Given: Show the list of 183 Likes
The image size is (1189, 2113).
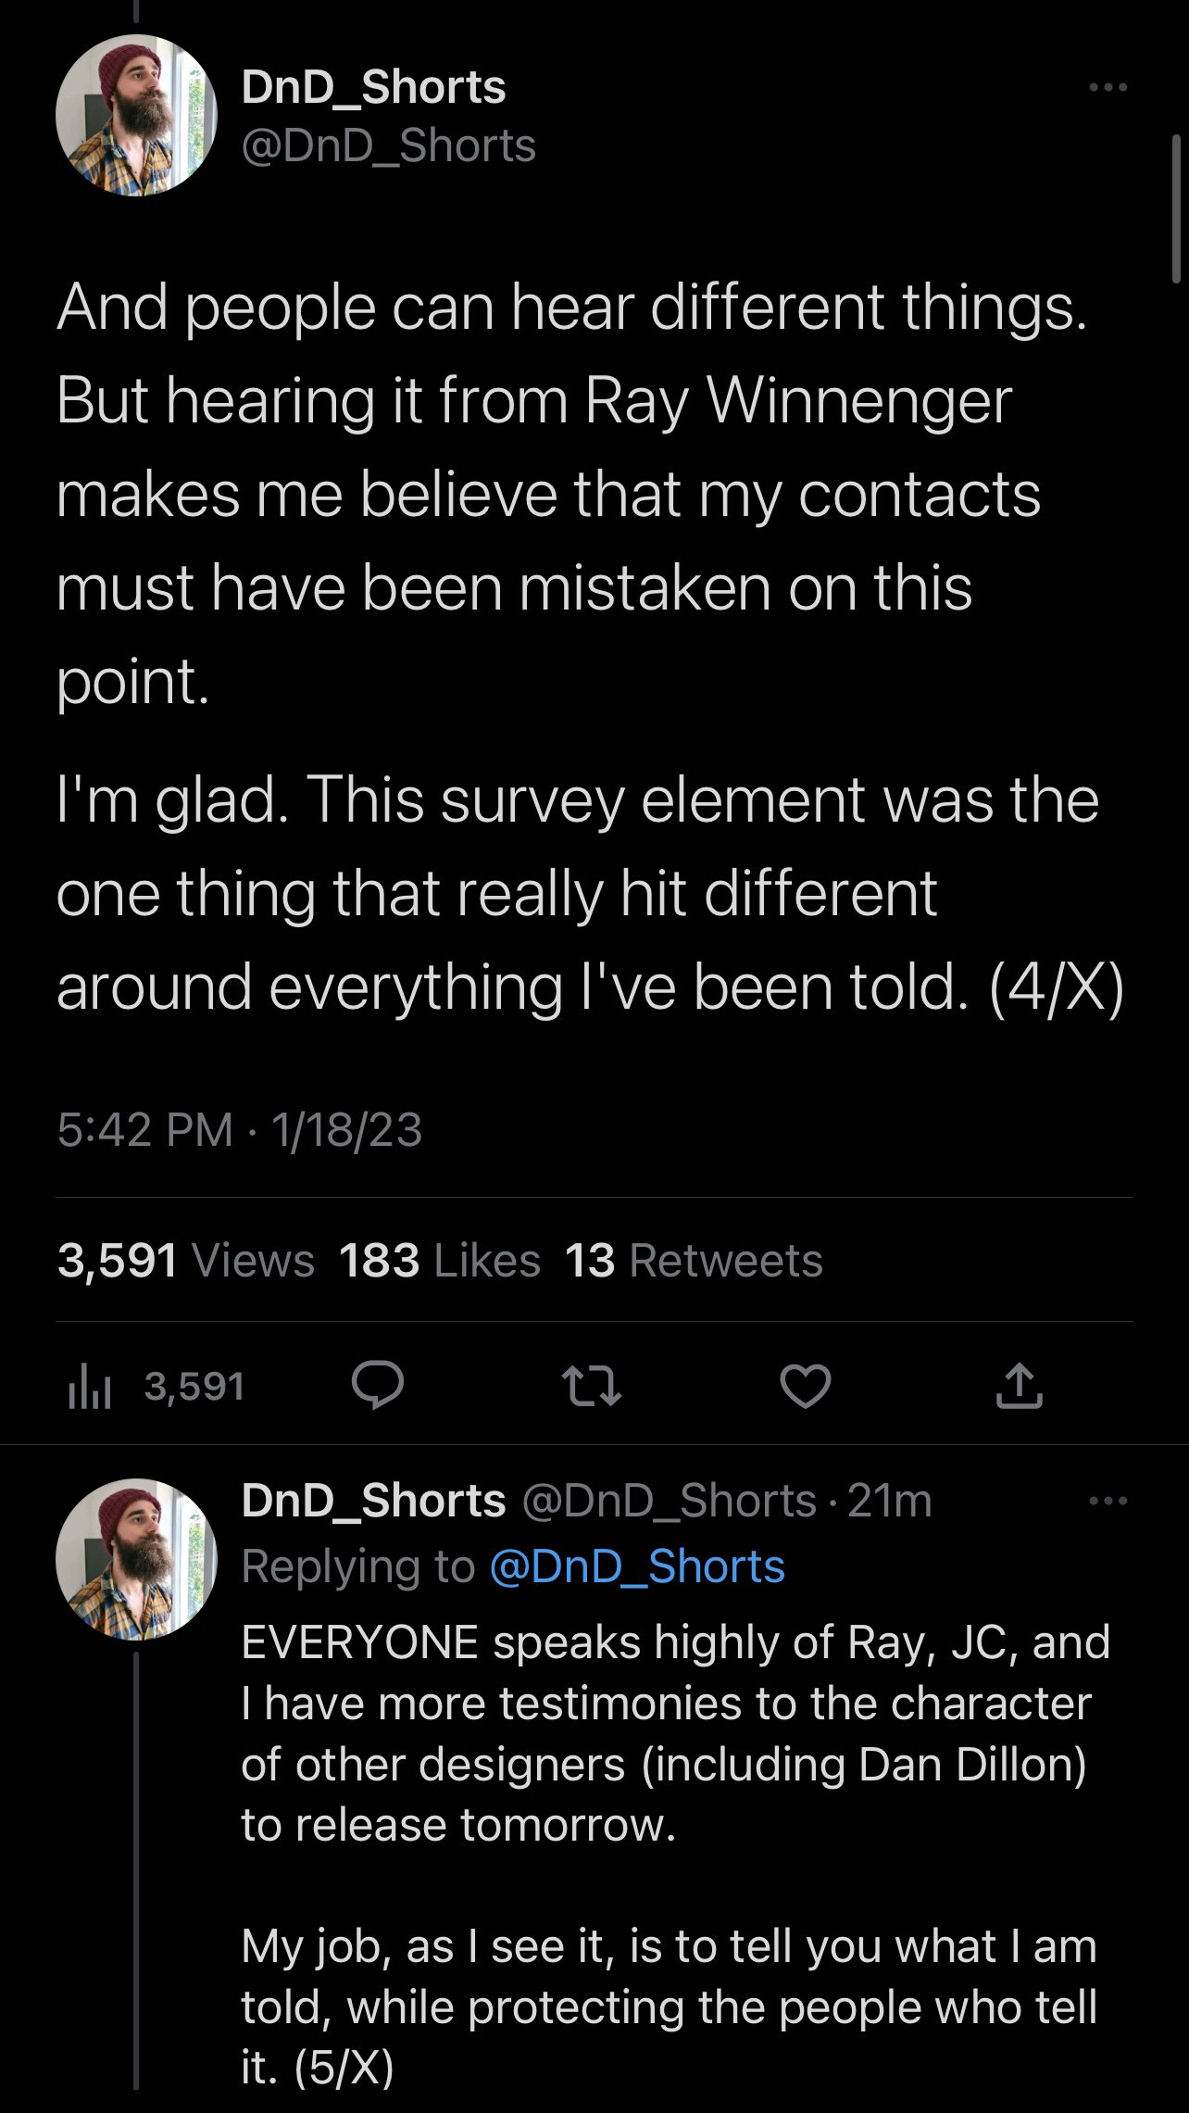Looking at the screenshot, I should coord(439,1261).
